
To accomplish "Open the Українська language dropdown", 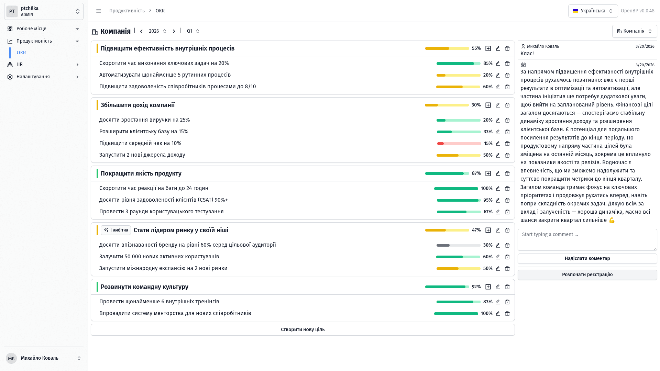I will pos(593,11).
